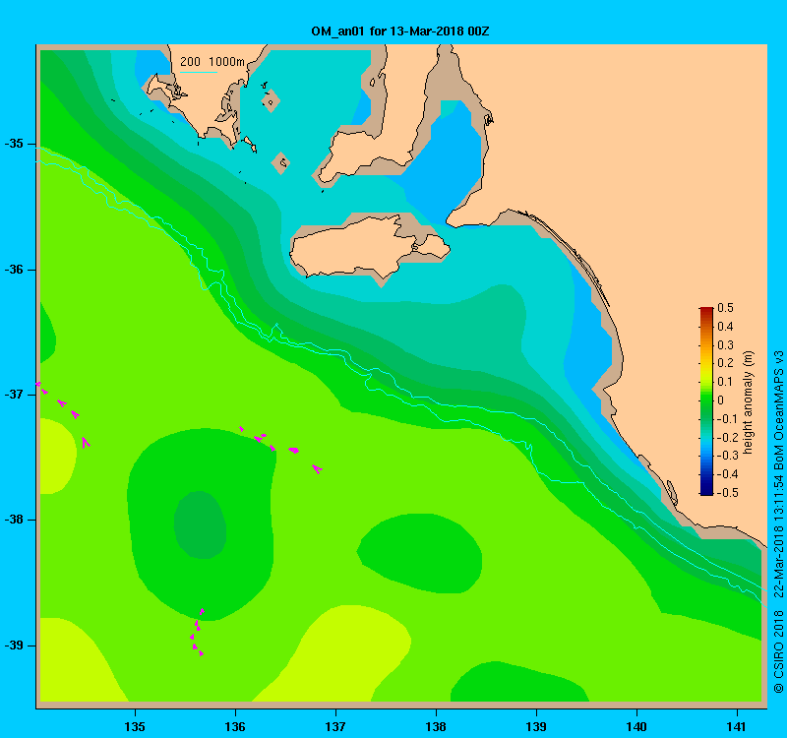Screen dimensions: 787x738
Task: Click the magenta drifter arrow near 134.5, -37.4
Action: 86,442
